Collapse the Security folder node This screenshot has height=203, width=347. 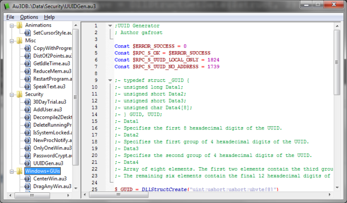pyautogui.click(x=12, y=95)
